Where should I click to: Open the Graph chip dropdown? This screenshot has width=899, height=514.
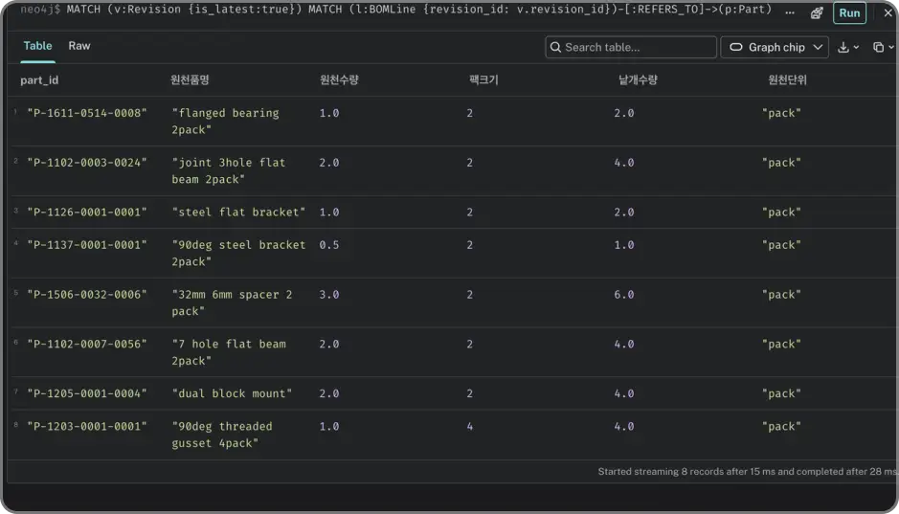(775, 47)
